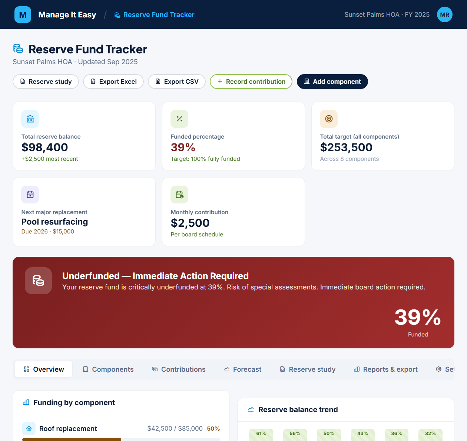Viewport: 467px width, 441px height.
Task: Add a new component
Action: point(332,82)
